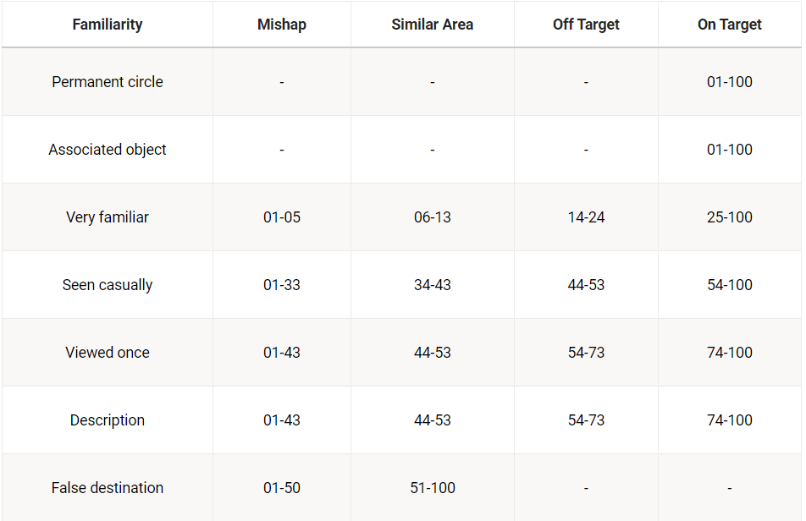This screenshot has height=521, width=806.
Task: Click Seen casually On Target value 54-100
Action: pyautogui.click(x=730, y=285)
